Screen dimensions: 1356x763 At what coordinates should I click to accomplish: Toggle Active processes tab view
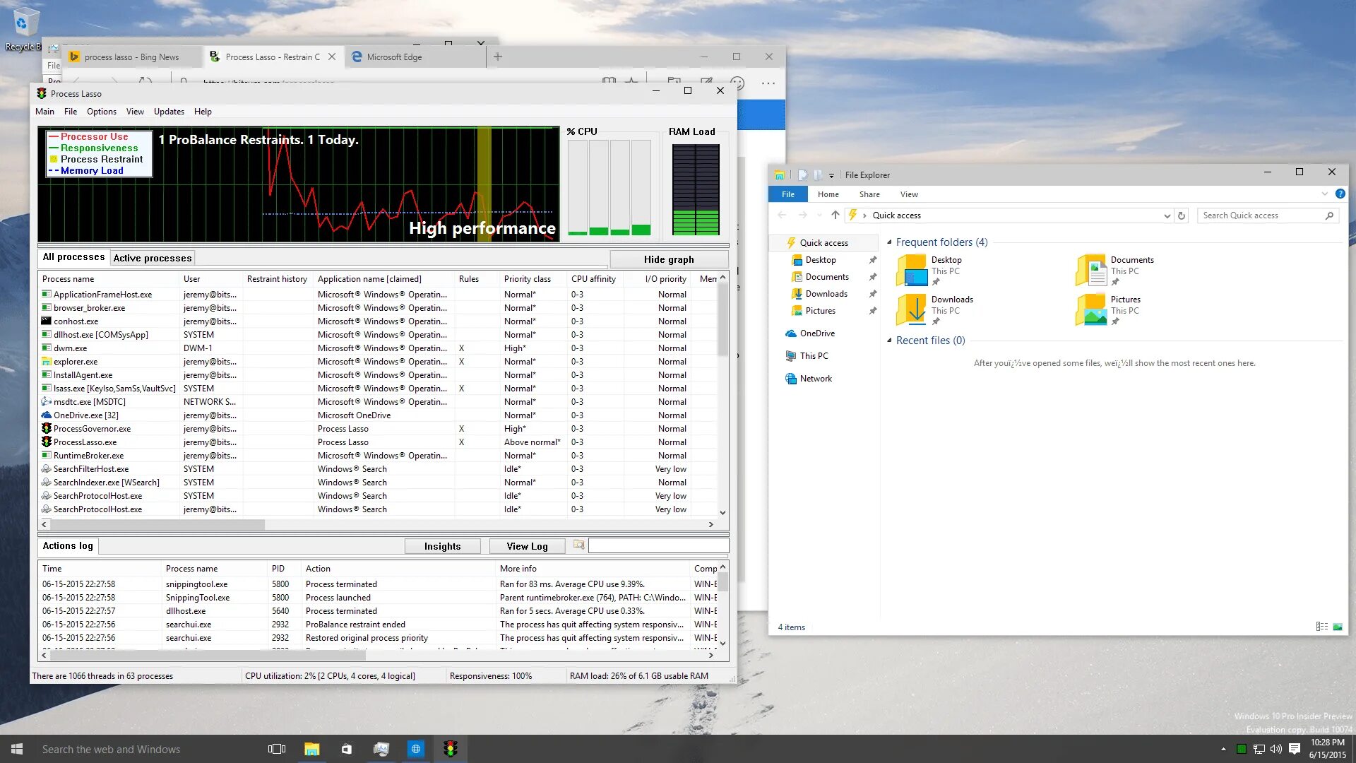(151, 258)
